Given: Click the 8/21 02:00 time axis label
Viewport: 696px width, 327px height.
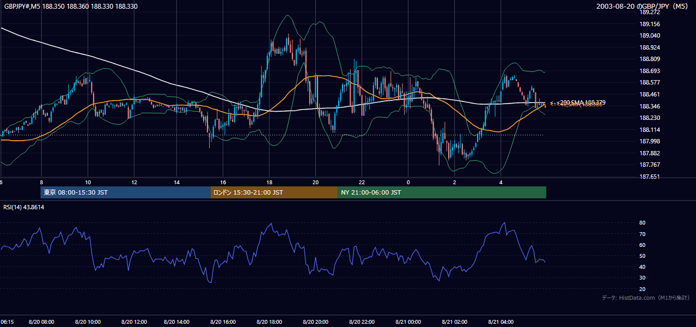Looking at the screenshot, I should [454, 322].
